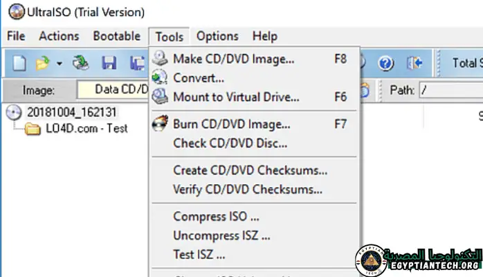
Task: Open the Bootable menu
Action: point(116,36)
